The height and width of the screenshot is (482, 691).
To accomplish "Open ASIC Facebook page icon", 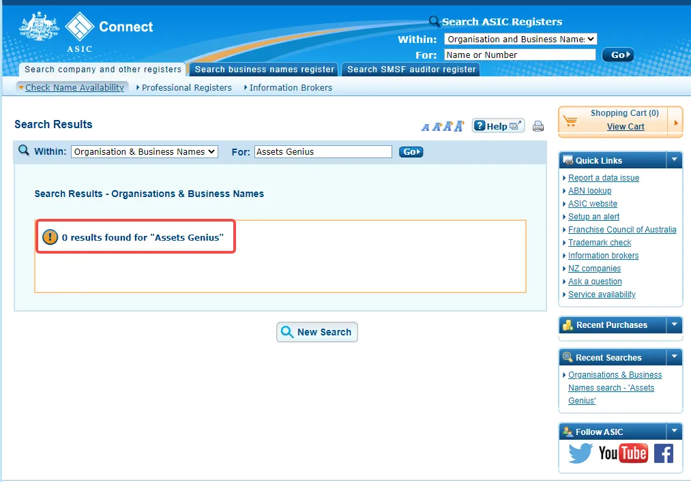I will 663,453.
